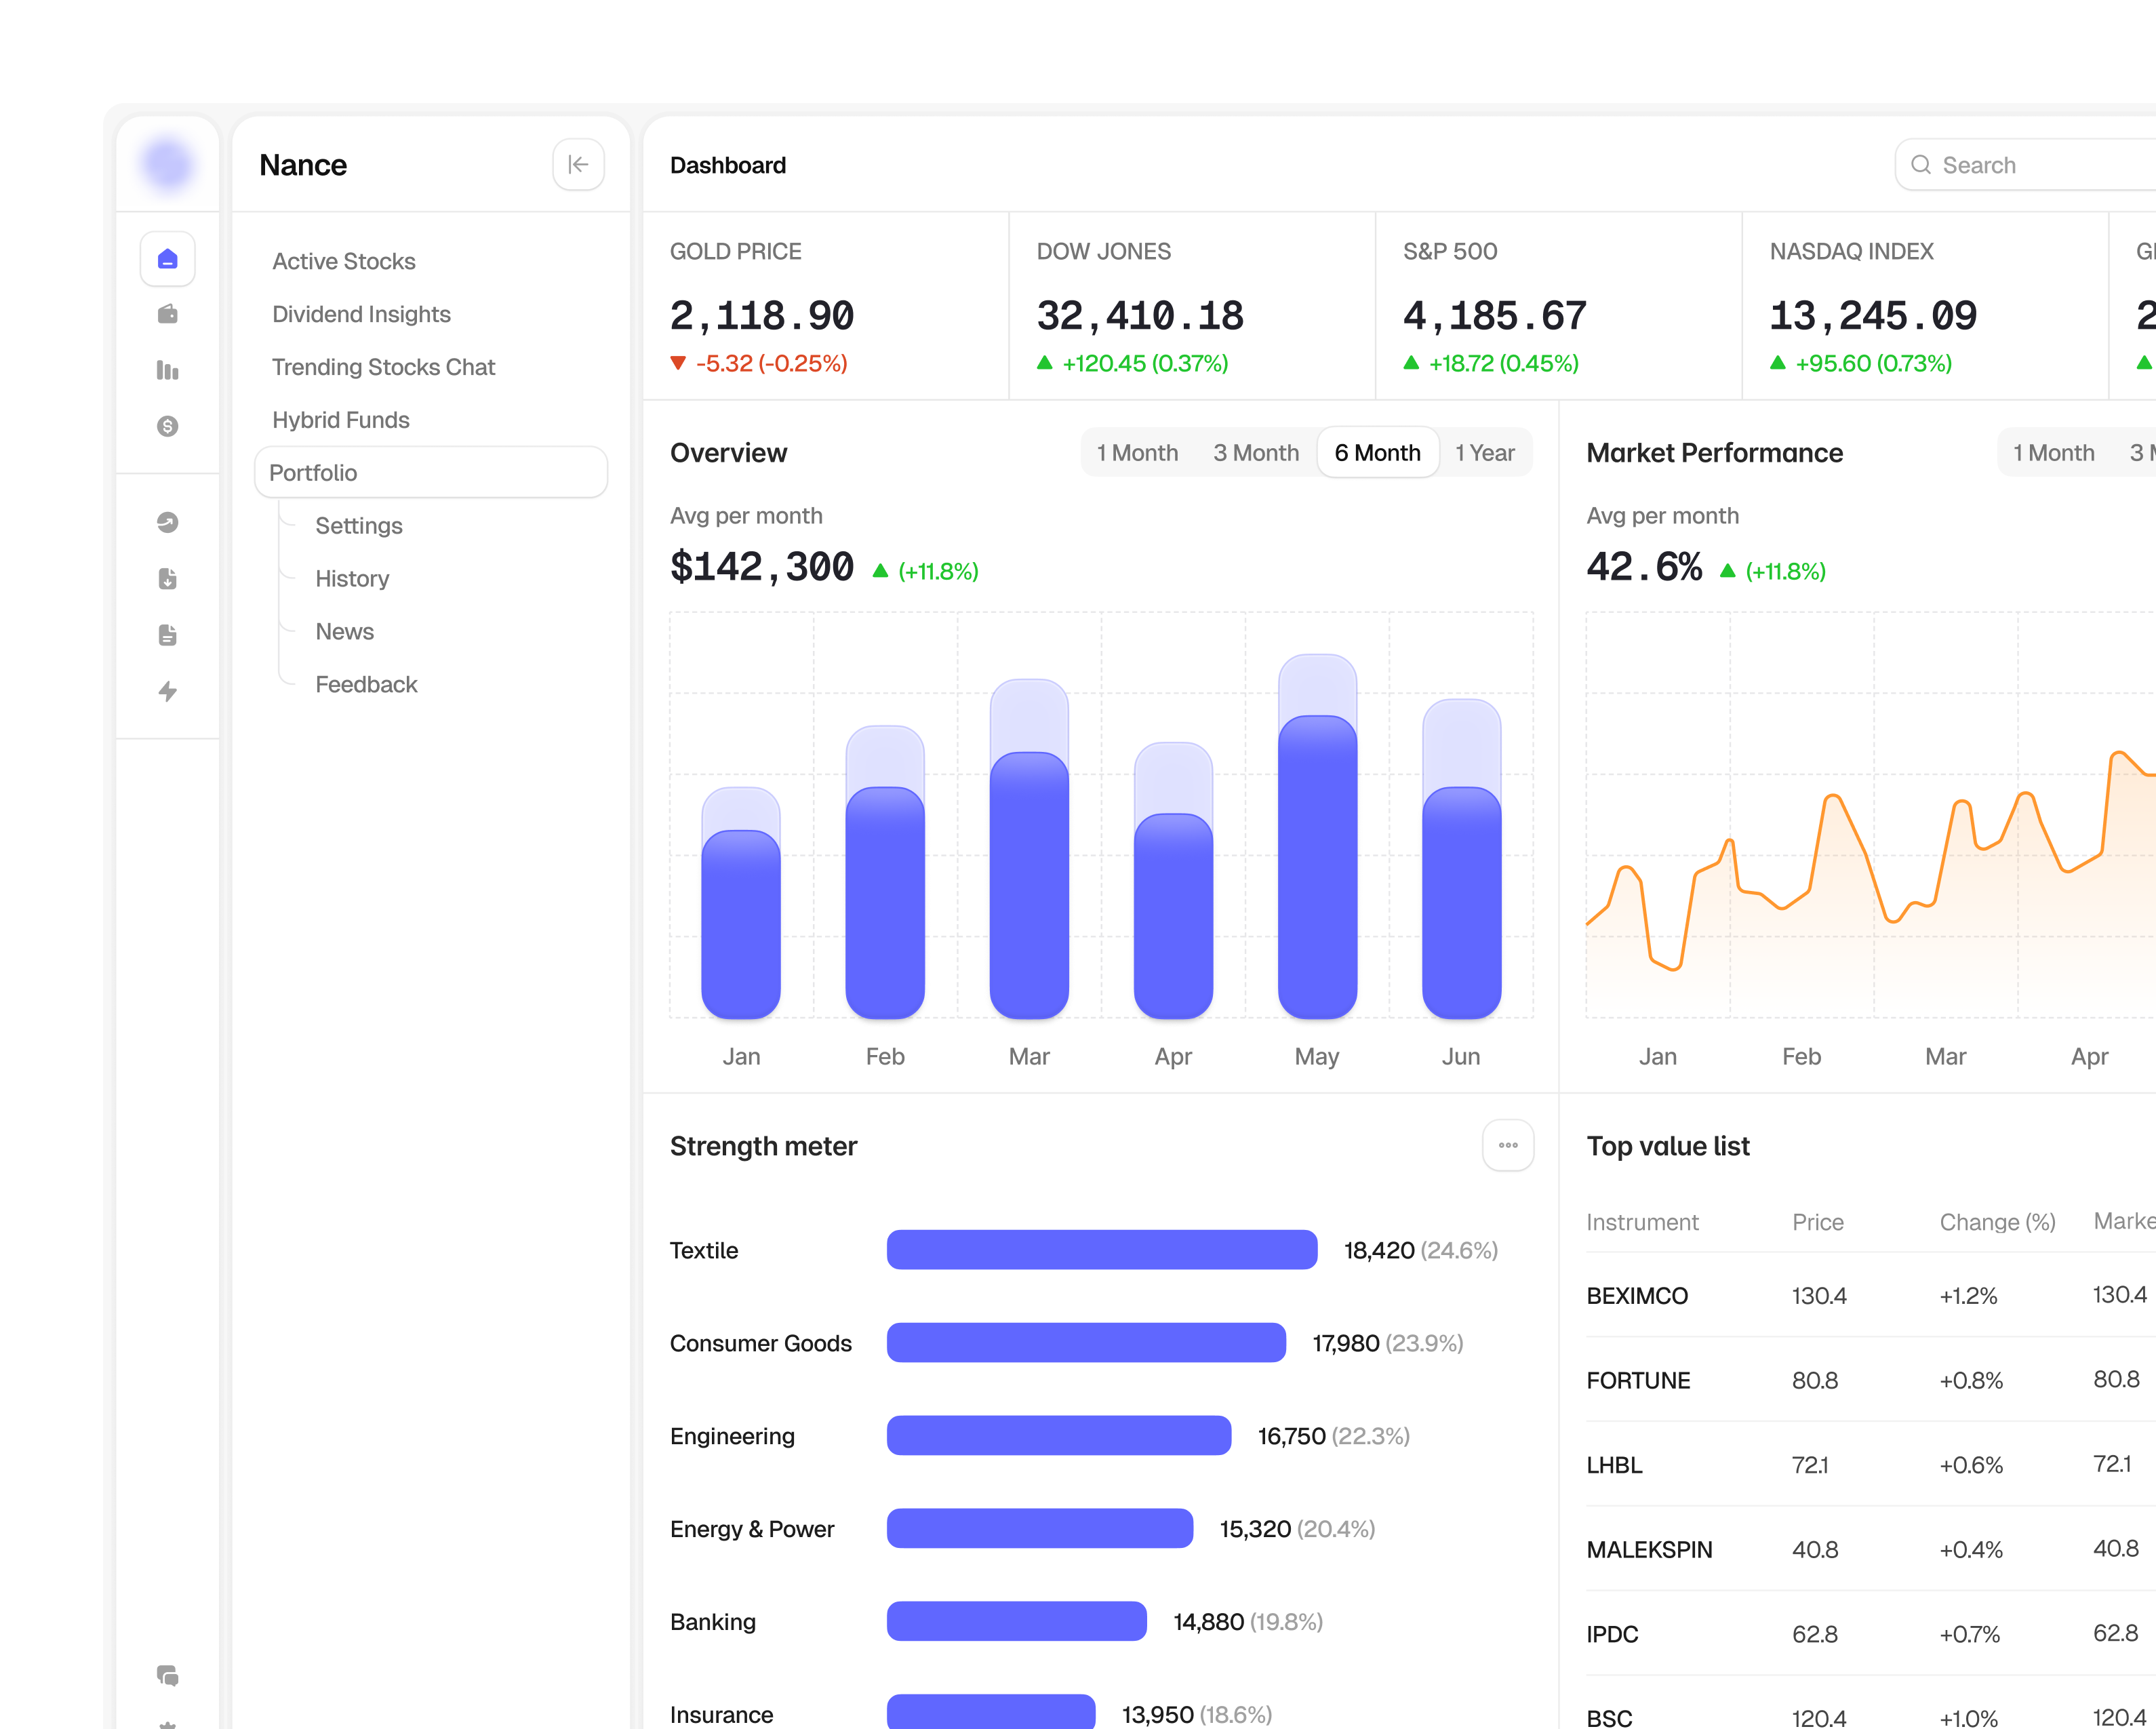Select the 1 Month overview range

pyautogui.click(x=1137, y=453)
